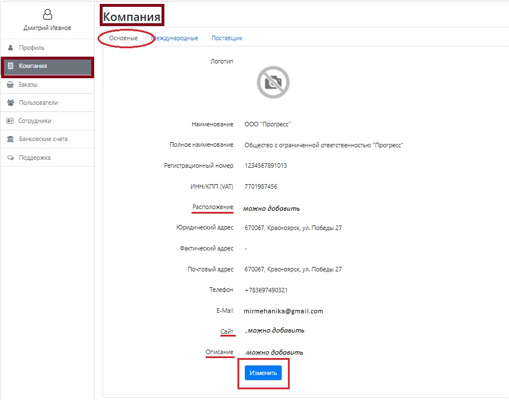Click the Телефон label
Screen dimensions: 509x400
pos(221,290)
